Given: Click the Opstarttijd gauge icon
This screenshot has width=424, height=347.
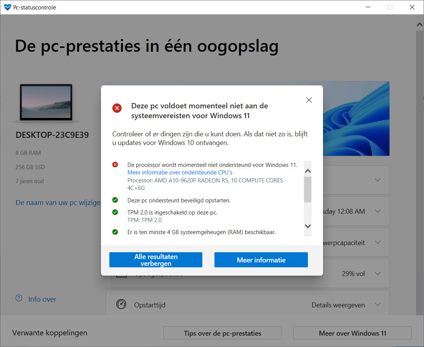Looking at the screenshot, I should pos(121,304).
